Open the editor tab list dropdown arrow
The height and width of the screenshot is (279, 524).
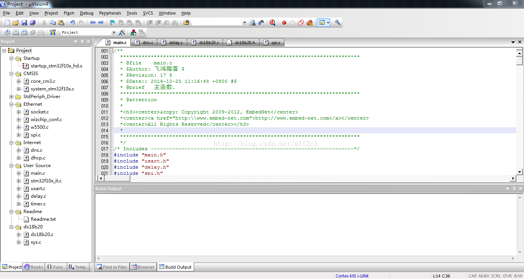(513, 42)
